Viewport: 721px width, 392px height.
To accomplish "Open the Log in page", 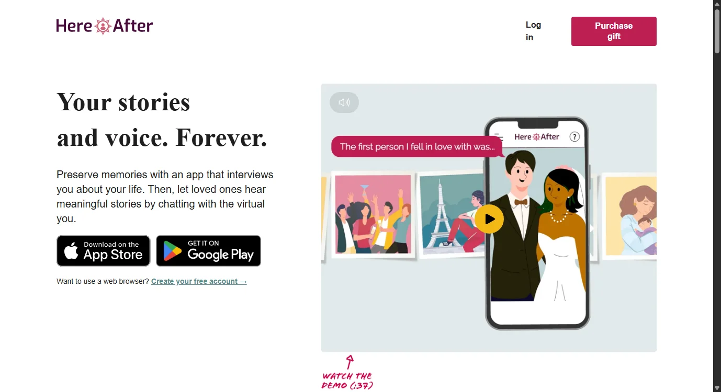I will [533, 31].
